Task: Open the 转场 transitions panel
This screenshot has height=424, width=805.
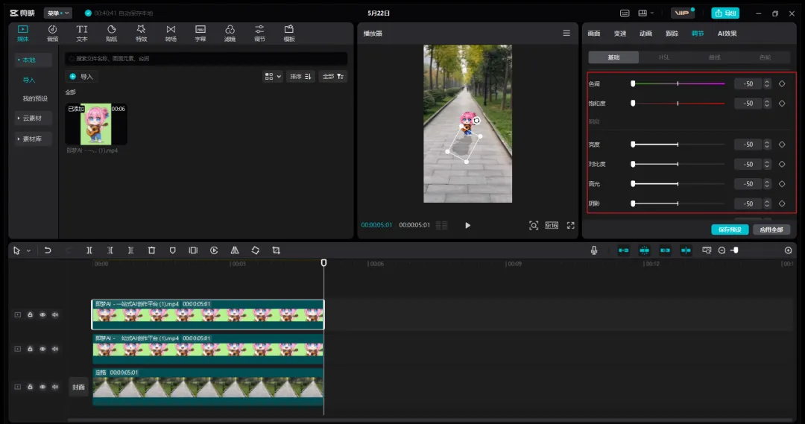Action: [x=171, y=33]
